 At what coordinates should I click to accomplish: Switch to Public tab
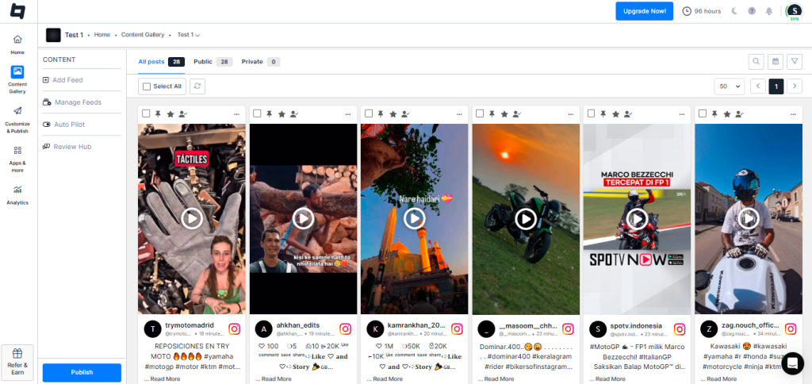tap(213, 62)
